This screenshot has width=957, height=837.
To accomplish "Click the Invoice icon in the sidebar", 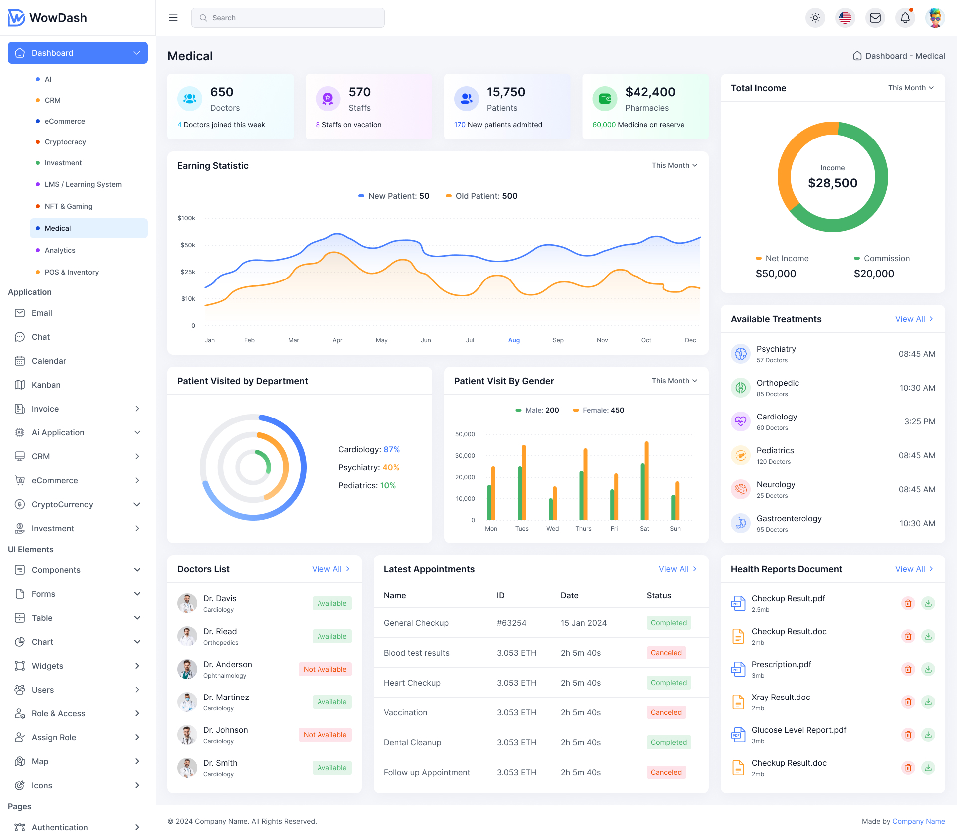I will coord(20,409).
